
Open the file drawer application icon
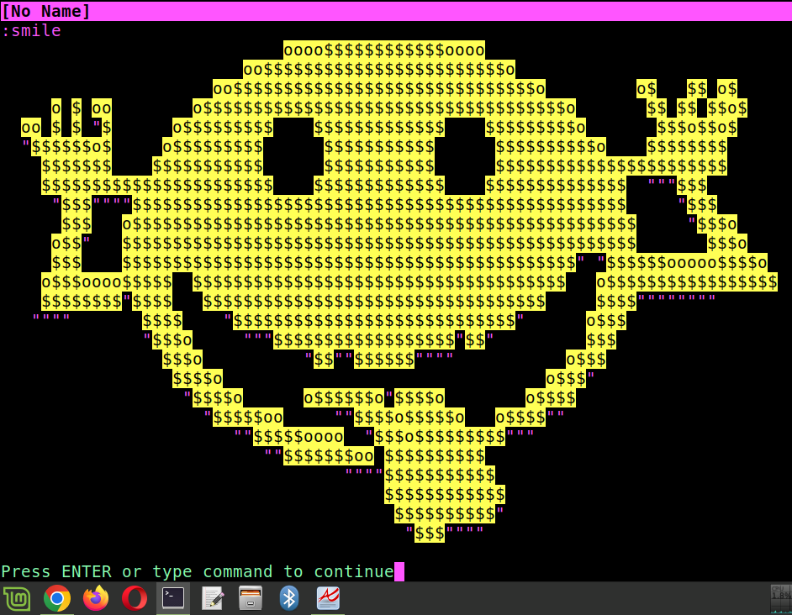(x=251, y=598)
